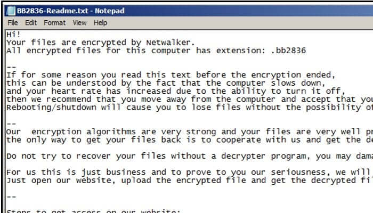Open the Edit menu
373x213 pixels.
(31, 23)
